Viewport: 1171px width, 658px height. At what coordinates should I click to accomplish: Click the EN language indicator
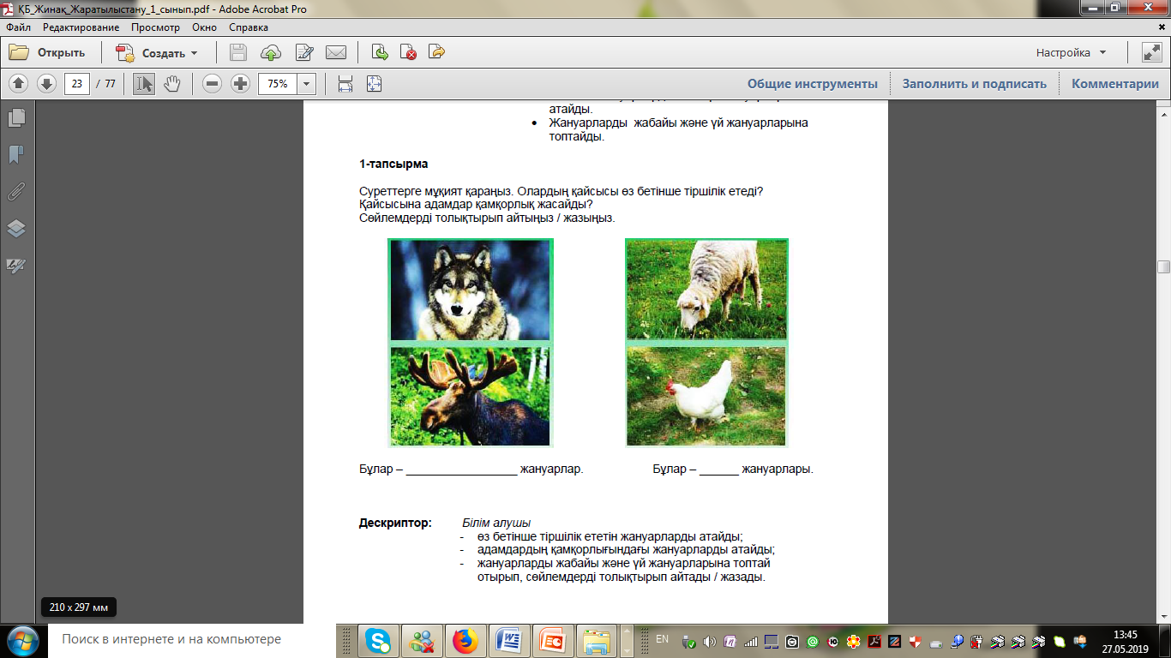point(662,639)
